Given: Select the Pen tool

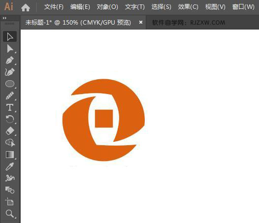Looking at the screenshot, I should pyautogui.click(x=10, y=61).
